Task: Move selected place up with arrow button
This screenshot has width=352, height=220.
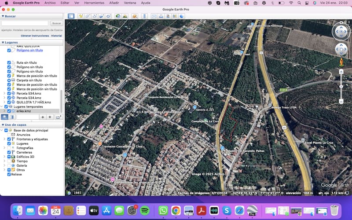Action: pos(43,117)
